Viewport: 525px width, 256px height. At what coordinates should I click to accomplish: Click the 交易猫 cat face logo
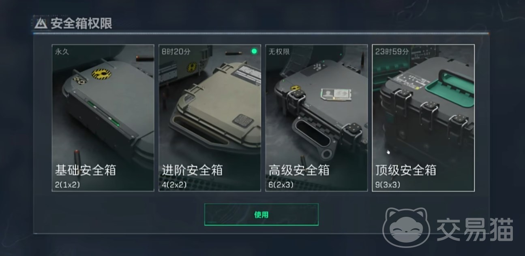coord(407,228)
